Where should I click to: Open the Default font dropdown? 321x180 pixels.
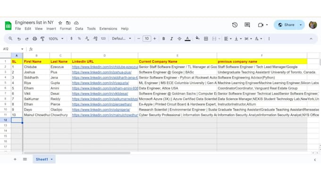click(121, 39)
